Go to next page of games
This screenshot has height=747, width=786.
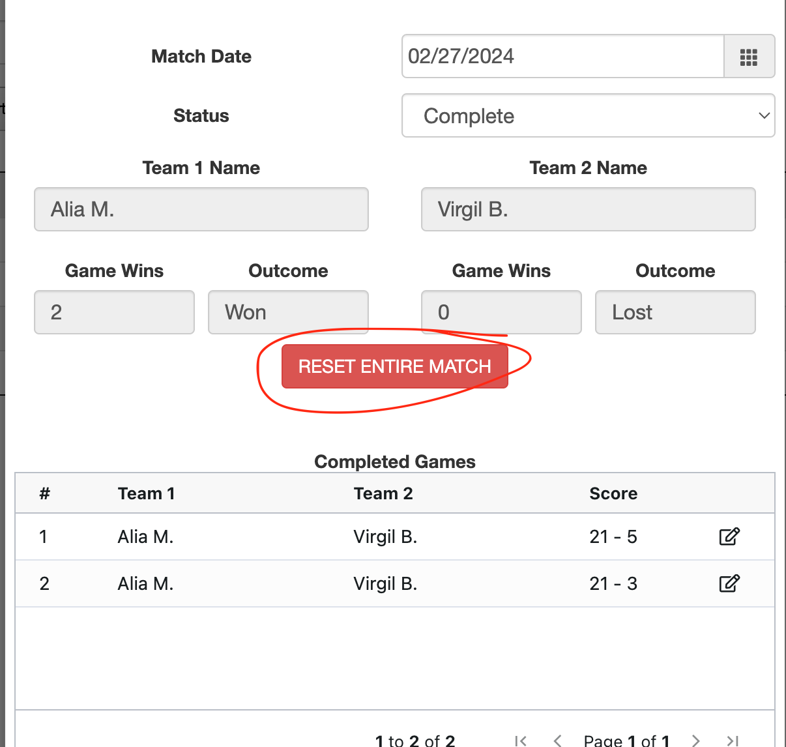point(696,740)
